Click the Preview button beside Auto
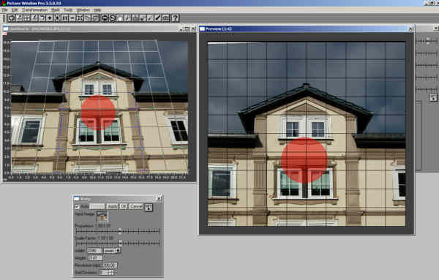The height and width of the screenshot is (280, 439). [x=97, y=206]
